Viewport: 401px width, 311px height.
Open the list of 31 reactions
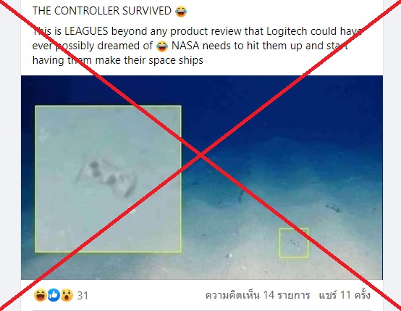[x=83, y=295]
